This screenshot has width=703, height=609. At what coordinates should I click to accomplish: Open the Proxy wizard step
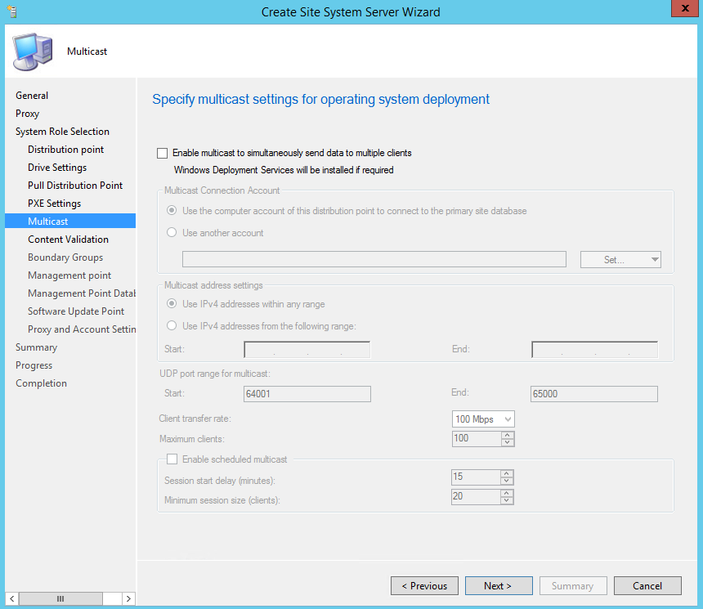(x=27, y=114)
